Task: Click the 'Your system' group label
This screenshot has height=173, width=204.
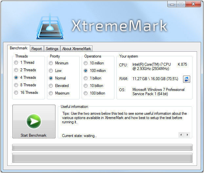Action: pos(129,56)
